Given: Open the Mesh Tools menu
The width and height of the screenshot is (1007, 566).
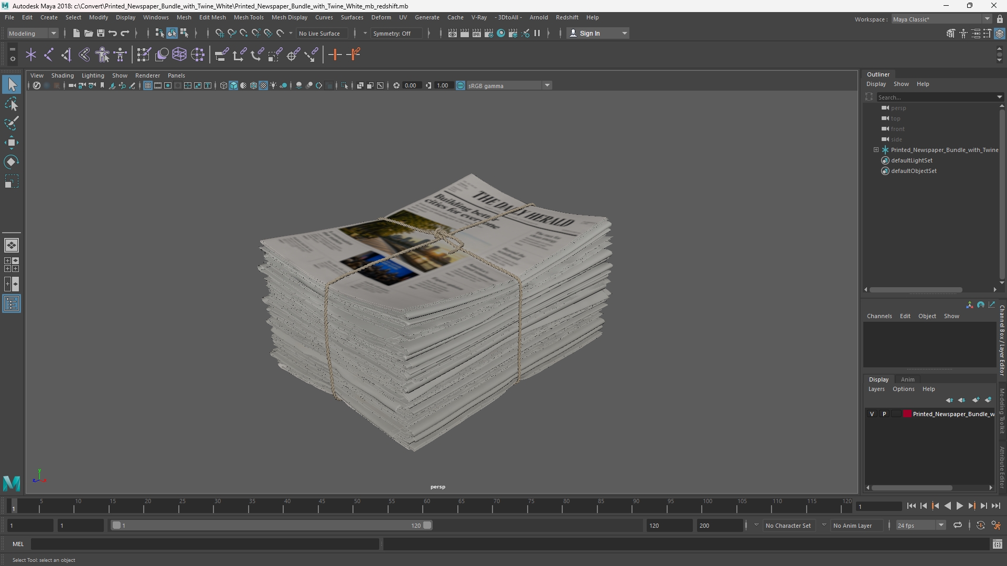Looking at the screenshot, I should (x=248, y=17).
